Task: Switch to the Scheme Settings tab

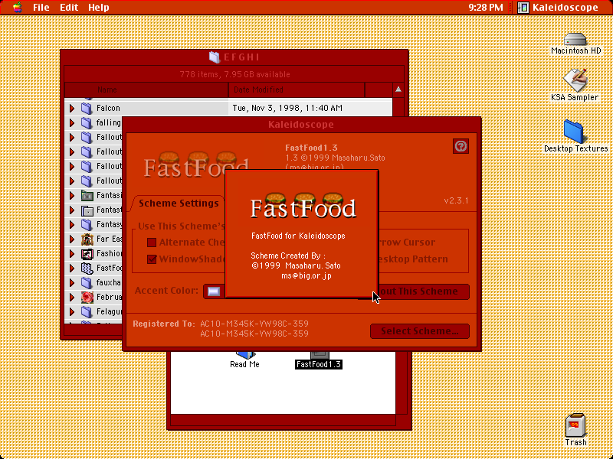Action: click(179, 203)
